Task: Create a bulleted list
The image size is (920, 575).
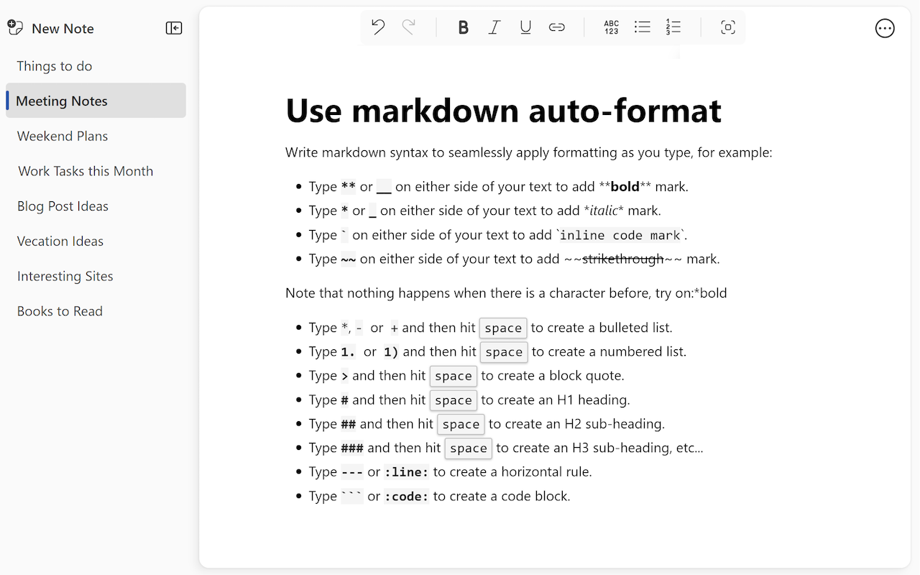Action: coord(642,27)
